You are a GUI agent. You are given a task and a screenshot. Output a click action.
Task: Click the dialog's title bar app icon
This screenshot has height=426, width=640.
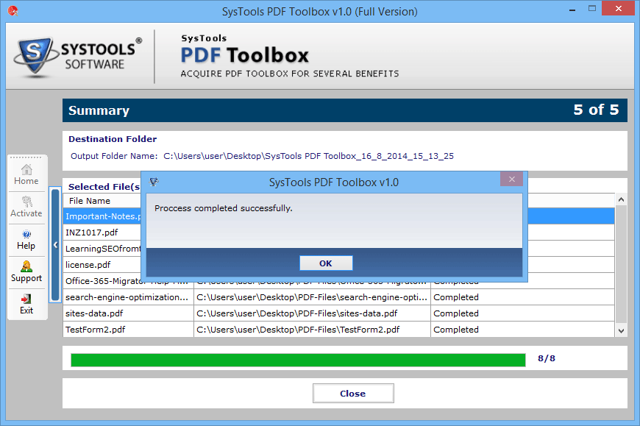154,182
